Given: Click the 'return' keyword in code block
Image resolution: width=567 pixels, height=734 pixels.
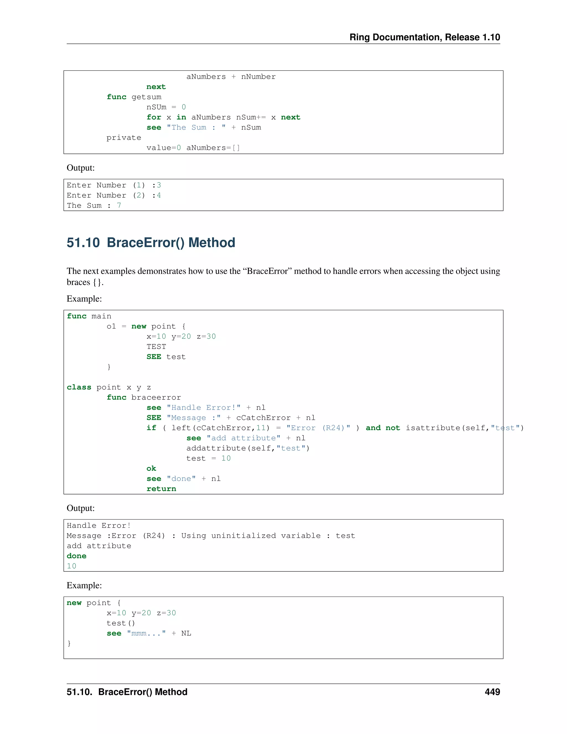Looking at the screenshot, I should click(161, 489).
